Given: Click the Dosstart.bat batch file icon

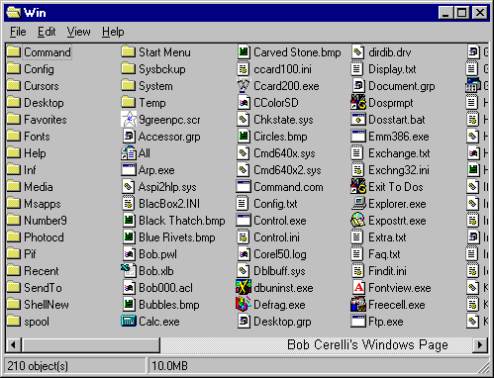Looking at the screenshot, I should pos(358,119).
